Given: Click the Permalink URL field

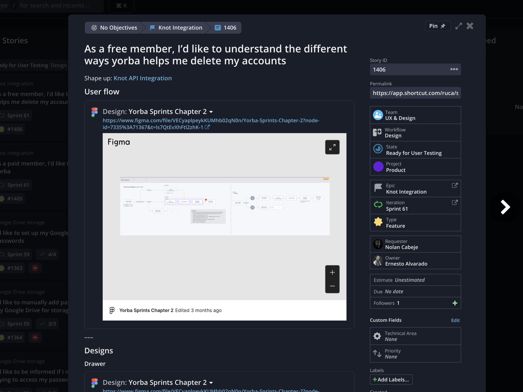Looking at the screenshot, I should [x=415, y=93].
